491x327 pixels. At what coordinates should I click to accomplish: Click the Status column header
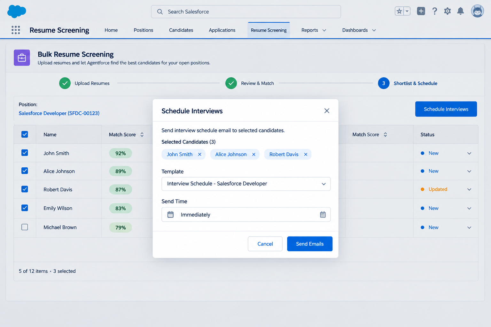coord(427,134)
